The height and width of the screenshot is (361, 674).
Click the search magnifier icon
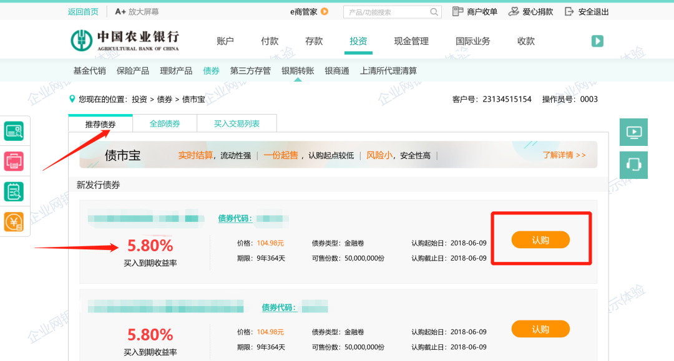pyautogui.click(x=434, y=12)
